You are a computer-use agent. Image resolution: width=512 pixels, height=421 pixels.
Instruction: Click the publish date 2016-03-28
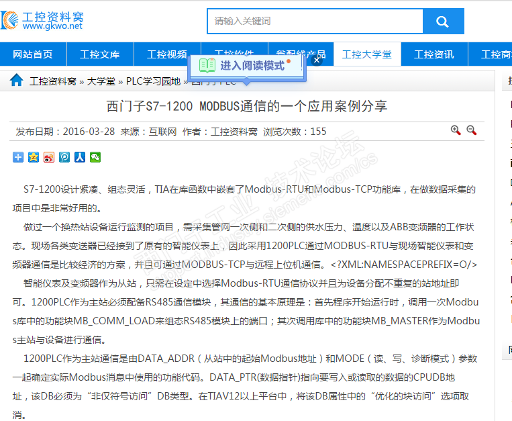pos(89,132)
